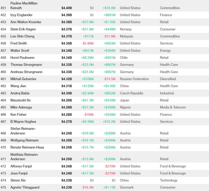Click Mike Adenuga's name
This screenshot has height=191, width=209.
coord(22,107)
